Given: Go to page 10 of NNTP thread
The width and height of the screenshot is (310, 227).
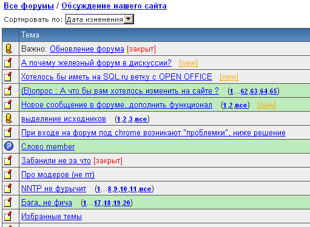Looking at the screenshot, I should click(x=123, y=189).
